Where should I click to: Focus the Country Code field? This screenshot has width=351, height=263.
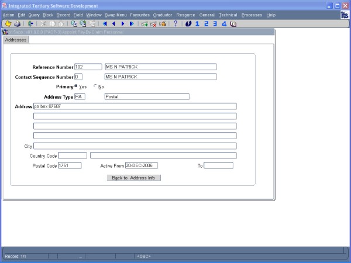pyautogui.click(x=73, y=155)
